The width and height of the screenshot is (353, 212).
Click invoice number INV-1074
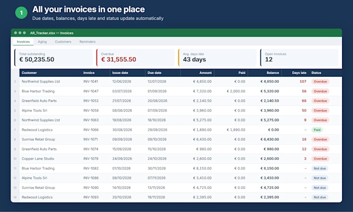pyautogui.click(x=91, y=149)
